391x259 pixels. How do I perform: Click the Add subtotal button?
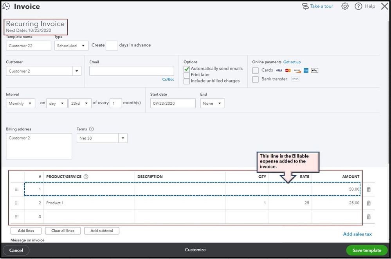tap(102, 230)
